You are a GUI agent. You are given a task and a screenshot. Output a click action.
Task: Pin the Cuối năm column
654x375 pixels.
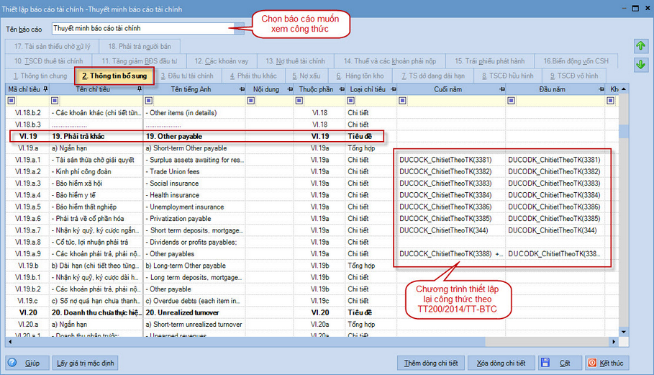[501, 89]
